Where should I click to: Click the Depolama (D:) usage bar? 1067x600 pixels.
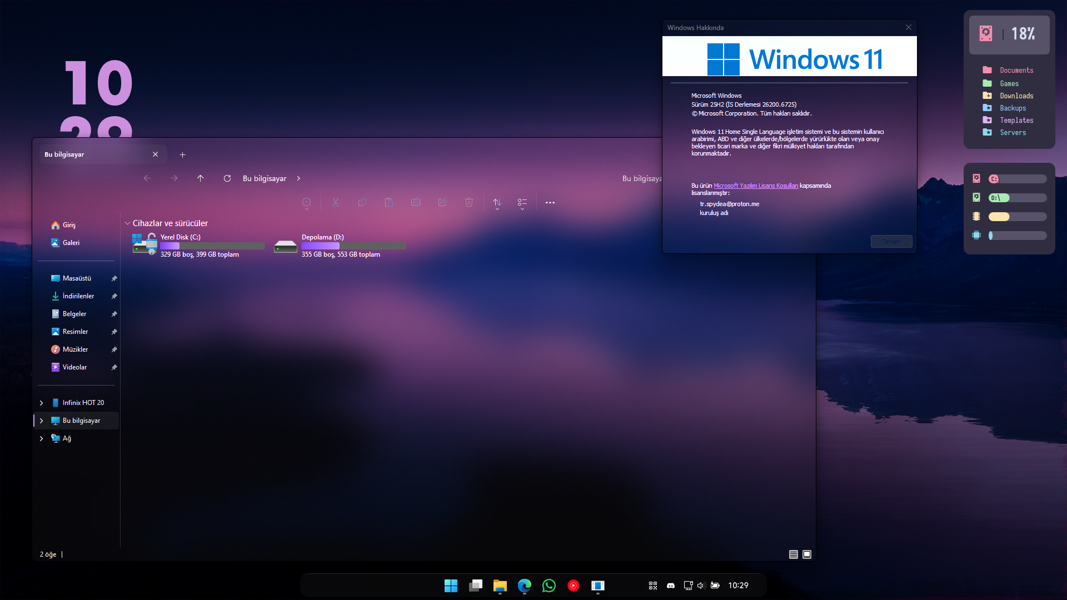[x=353, y=246]
